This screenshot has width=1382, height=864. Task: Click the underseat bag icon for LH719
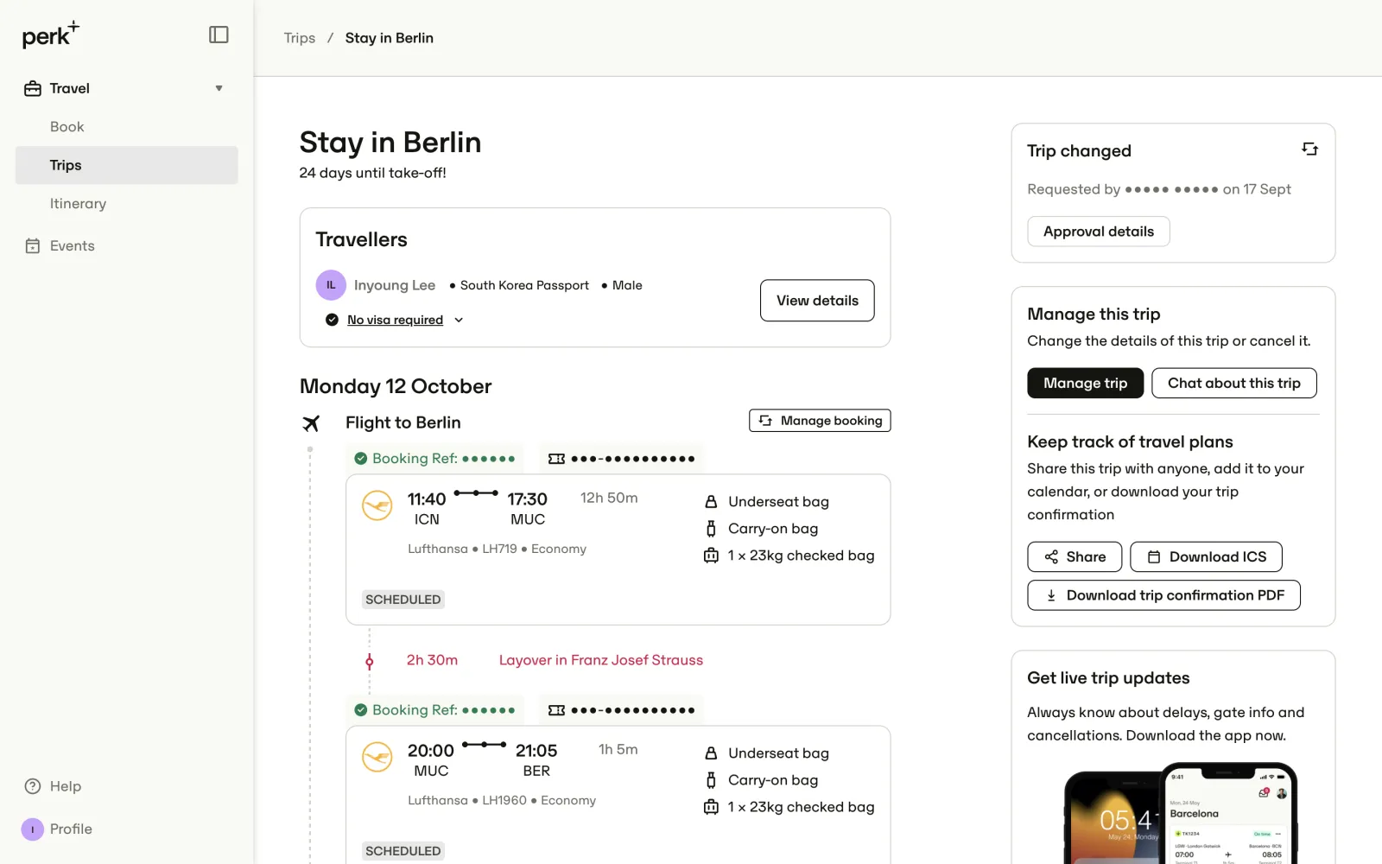[711, 502]
